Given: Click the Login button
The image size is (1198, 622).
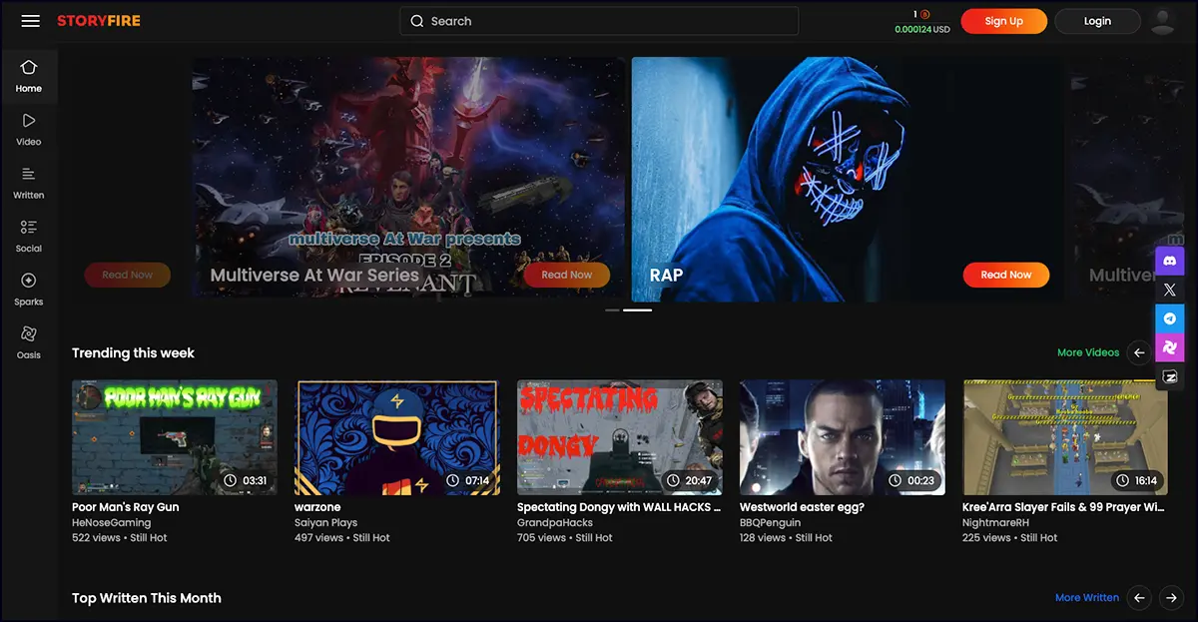Looking at the screenshot, I should [x=1097, y=21].
